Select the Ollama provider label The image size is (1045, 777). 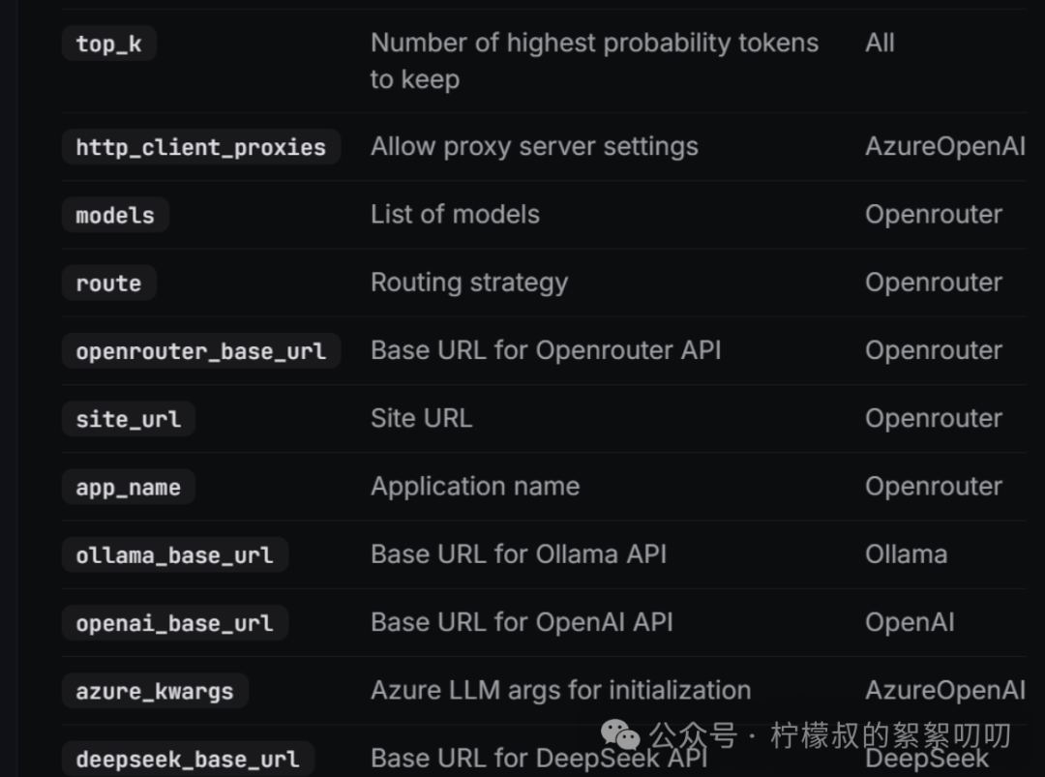tap(906, 553)
